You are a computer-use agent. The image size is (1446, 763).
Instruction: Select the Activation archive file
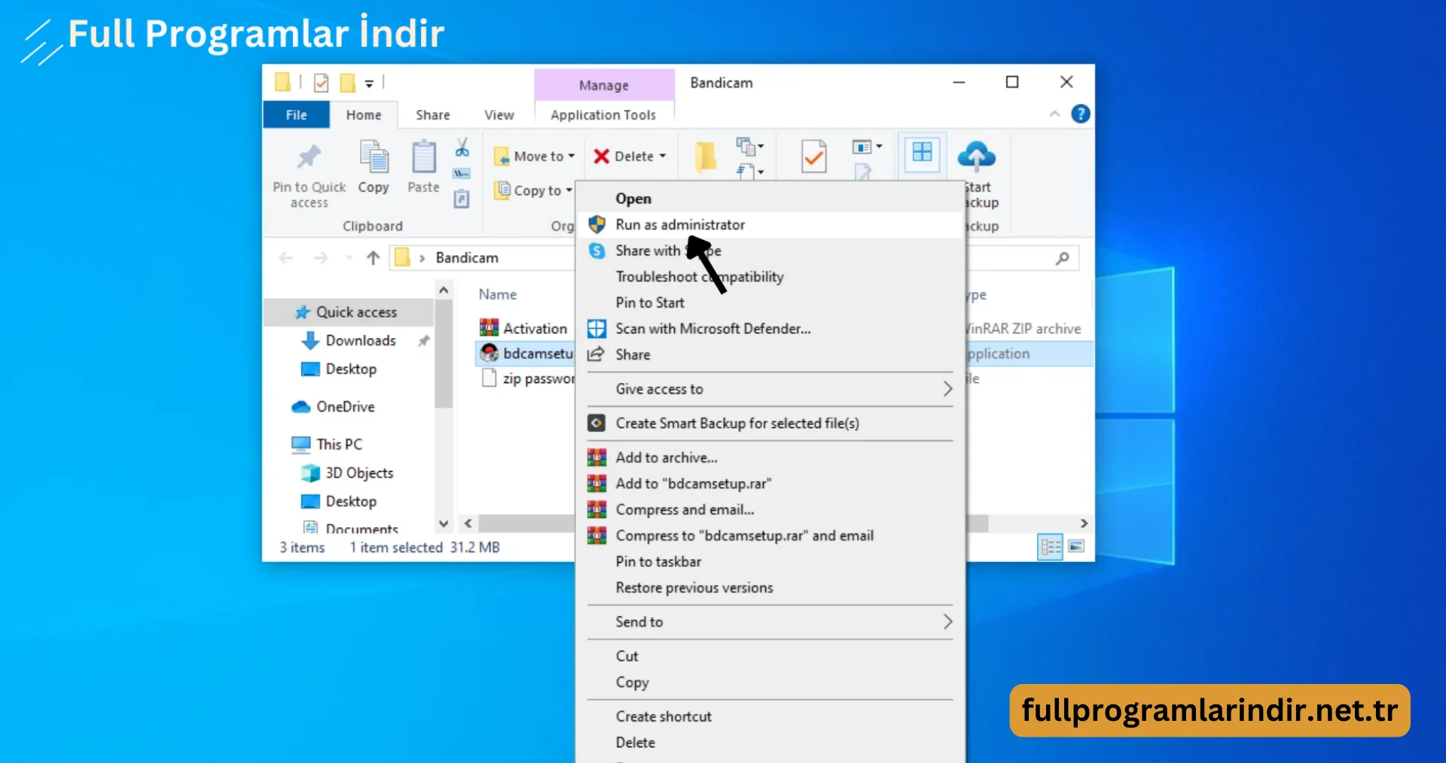tap(525, 328)
